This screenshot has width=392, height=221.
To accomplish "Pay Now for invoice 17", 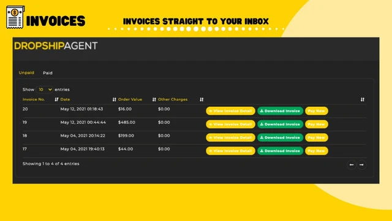I will (x=317, y=151).
